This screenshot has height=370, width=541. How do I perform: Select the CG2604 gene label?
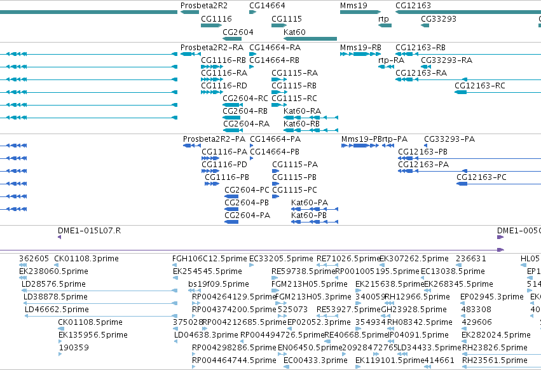point(238,32)
